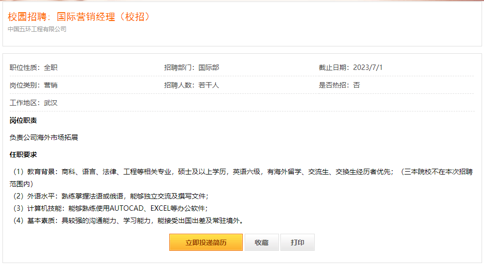Click the 是否热招 否 value
This screenshot has height=265, width=484.
coord(357,85)
